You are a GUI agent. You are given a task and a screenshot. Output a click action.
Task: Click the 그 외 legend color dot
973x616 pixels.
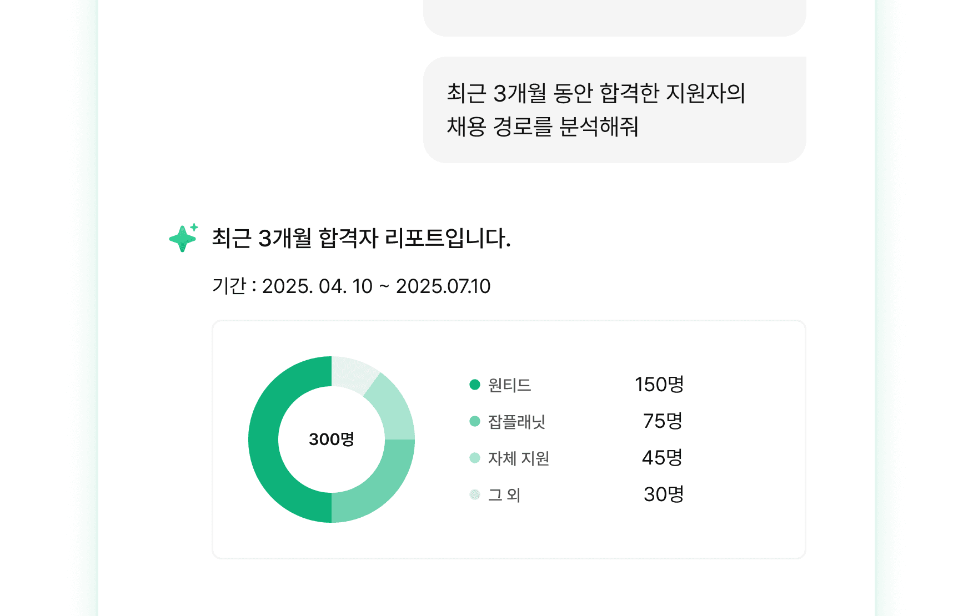click(x=475, y=494)
